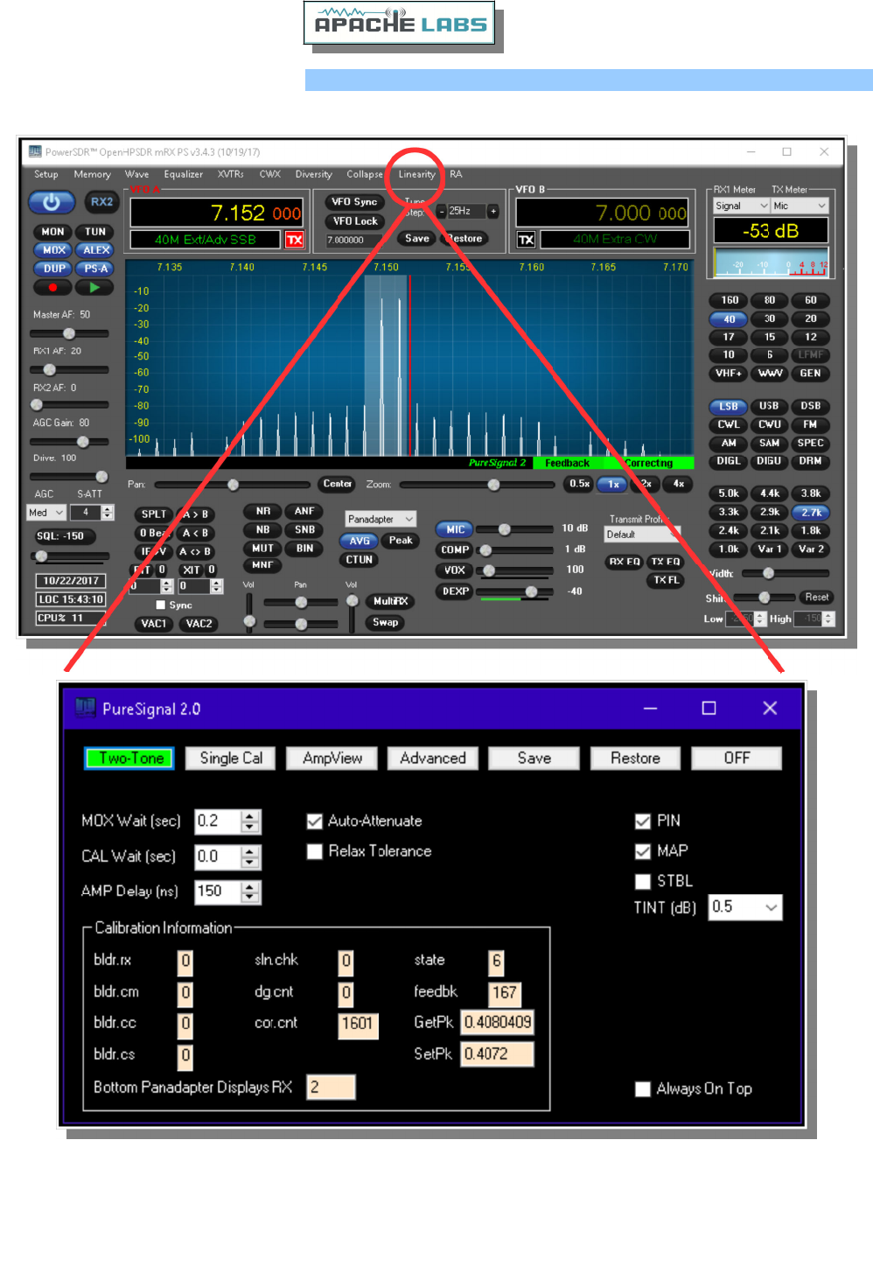
Task: Check Relax Tolerance in PureSignal
Action: 315,851
